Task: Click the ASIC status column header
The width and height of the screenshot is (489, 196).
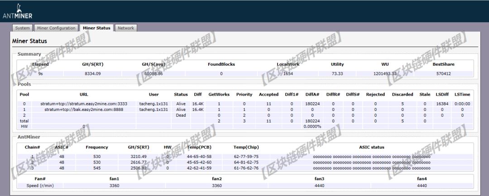Action: point(372,148)
